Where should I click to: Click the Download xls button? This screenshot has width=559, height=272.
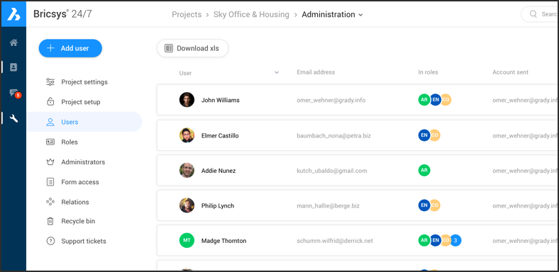[x=192, y=48]
